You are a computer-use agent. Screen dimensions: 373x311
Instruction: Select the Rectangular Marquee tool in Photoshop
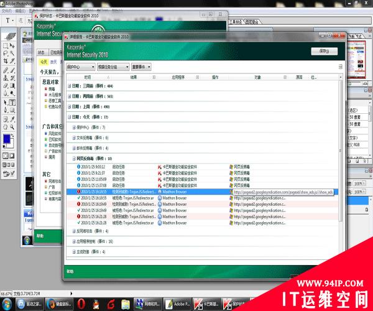(x=6, y=45)
